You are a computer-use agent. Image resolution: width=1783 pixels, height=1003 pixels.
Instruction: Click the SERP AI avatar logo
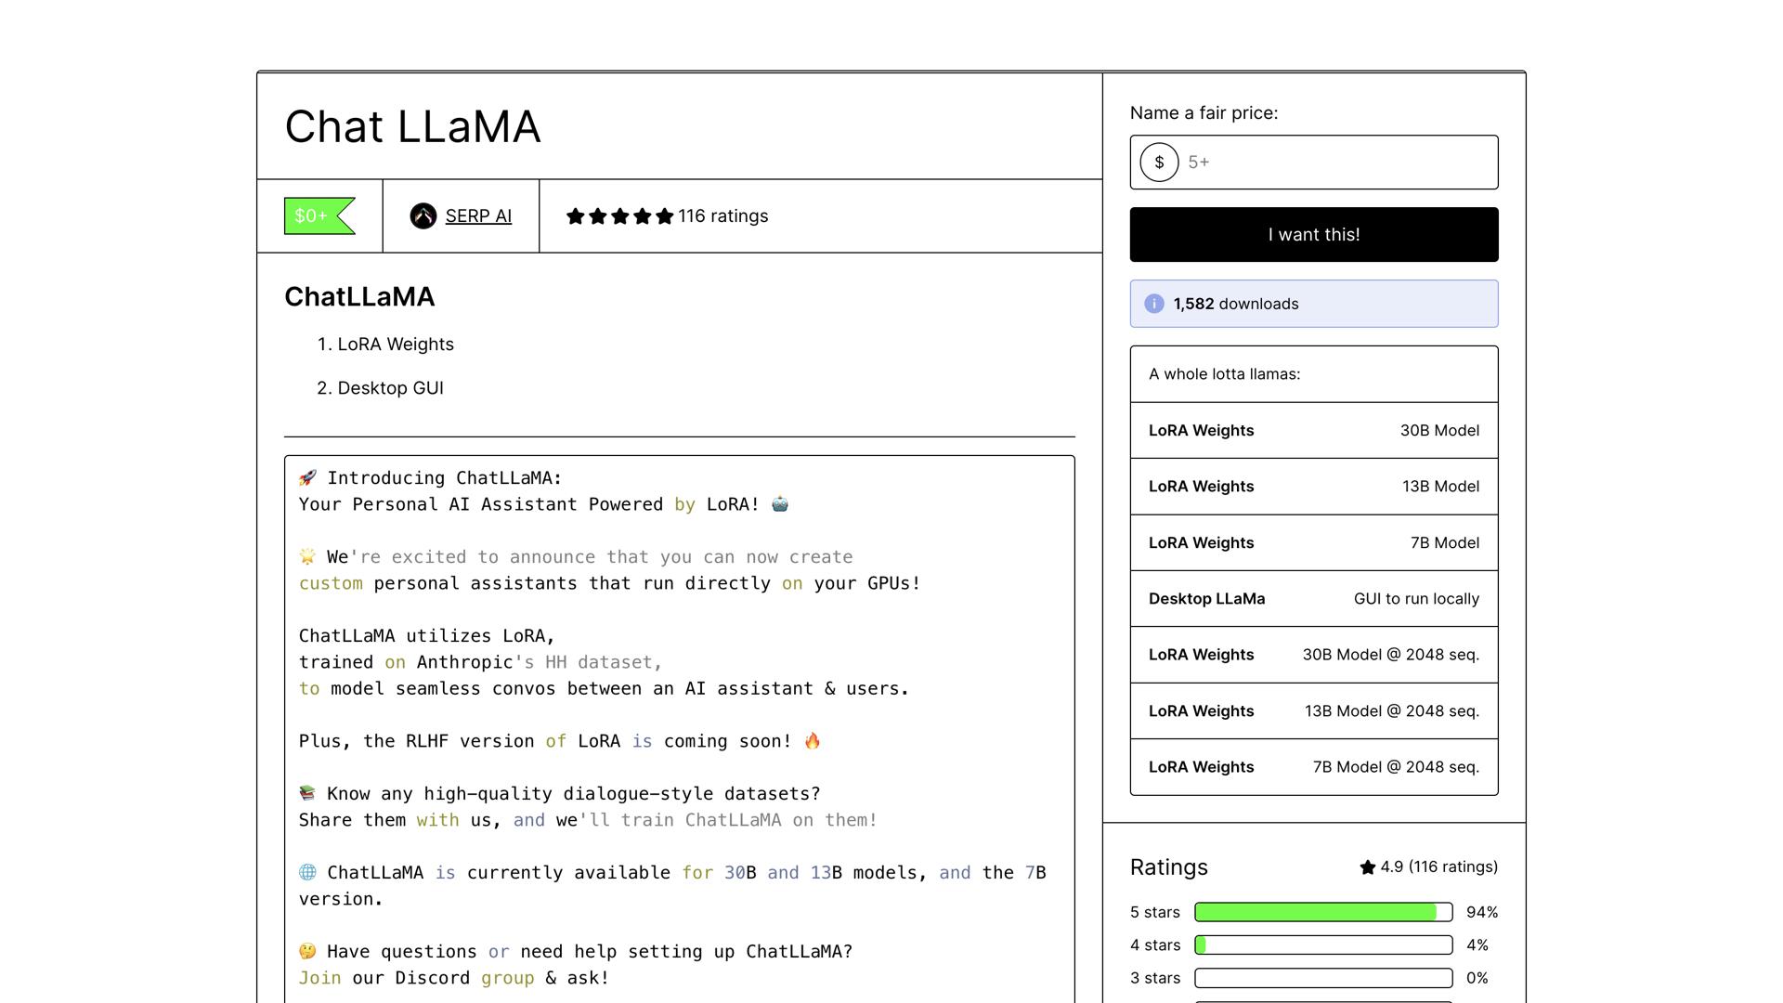[424, 215]
